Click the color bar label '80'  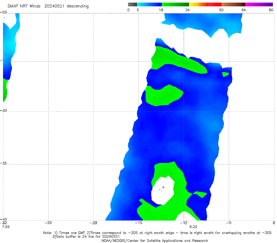coord(271,10)
